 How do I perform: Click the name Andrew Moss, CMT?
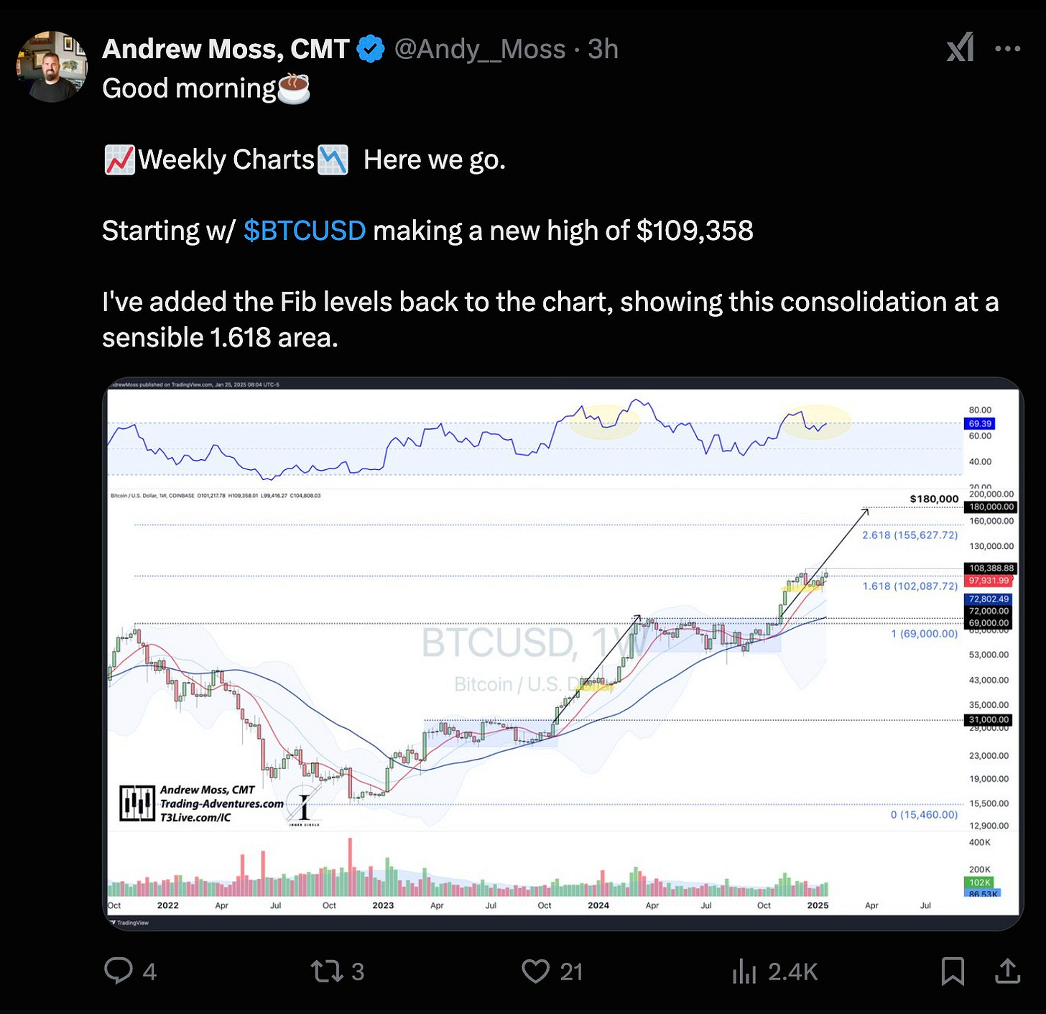coord(226,49)
